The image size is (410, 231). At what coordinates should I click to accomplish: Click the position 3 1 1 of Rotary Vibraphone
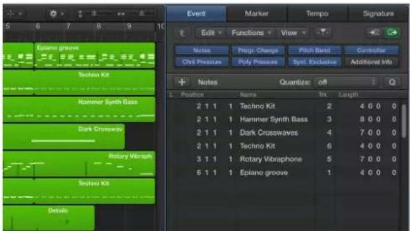[x=206, y=159]
